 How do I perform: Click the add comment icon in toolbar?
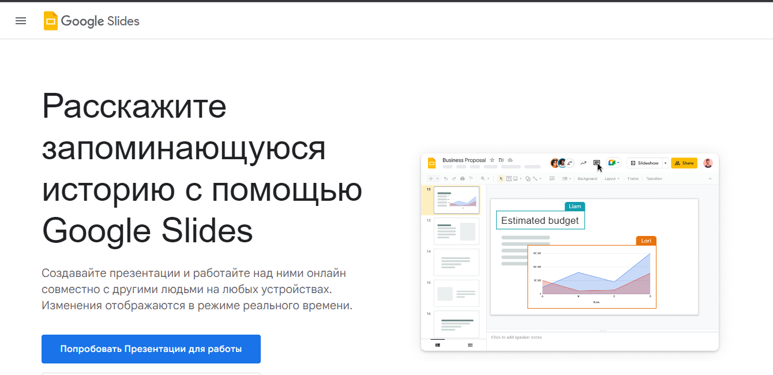click(552, 179)
